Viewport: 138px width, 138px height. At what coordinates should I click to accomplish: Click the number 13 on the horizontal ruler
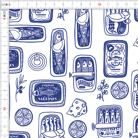coord(126,4)
